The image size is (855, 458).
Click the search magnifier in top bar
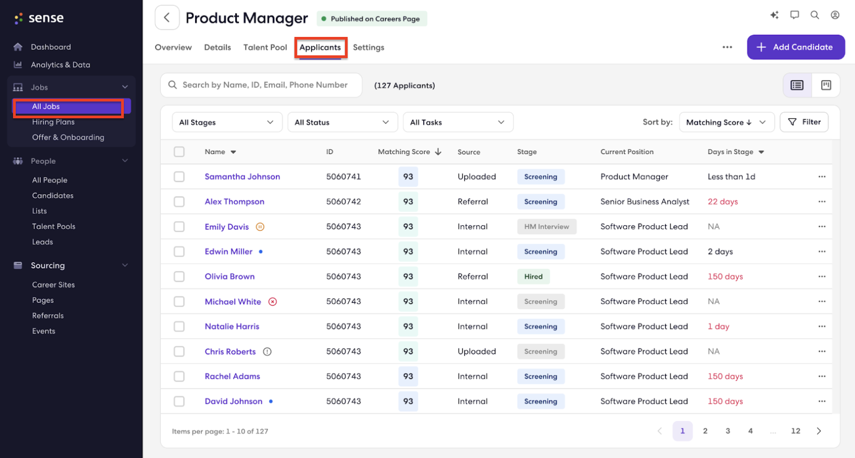[814, 15]
